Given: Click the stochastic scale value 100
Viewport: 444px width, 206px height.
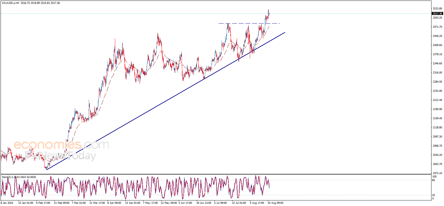Looking at the screenshot, I should 434,177.
